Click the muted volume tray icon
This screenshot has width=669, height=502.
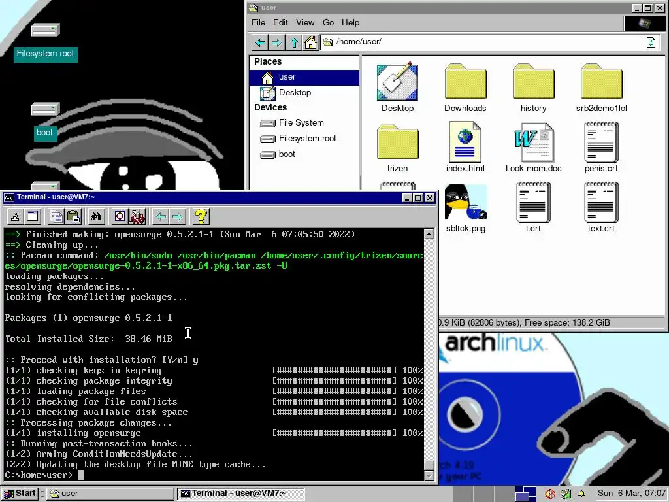[550, 494]
